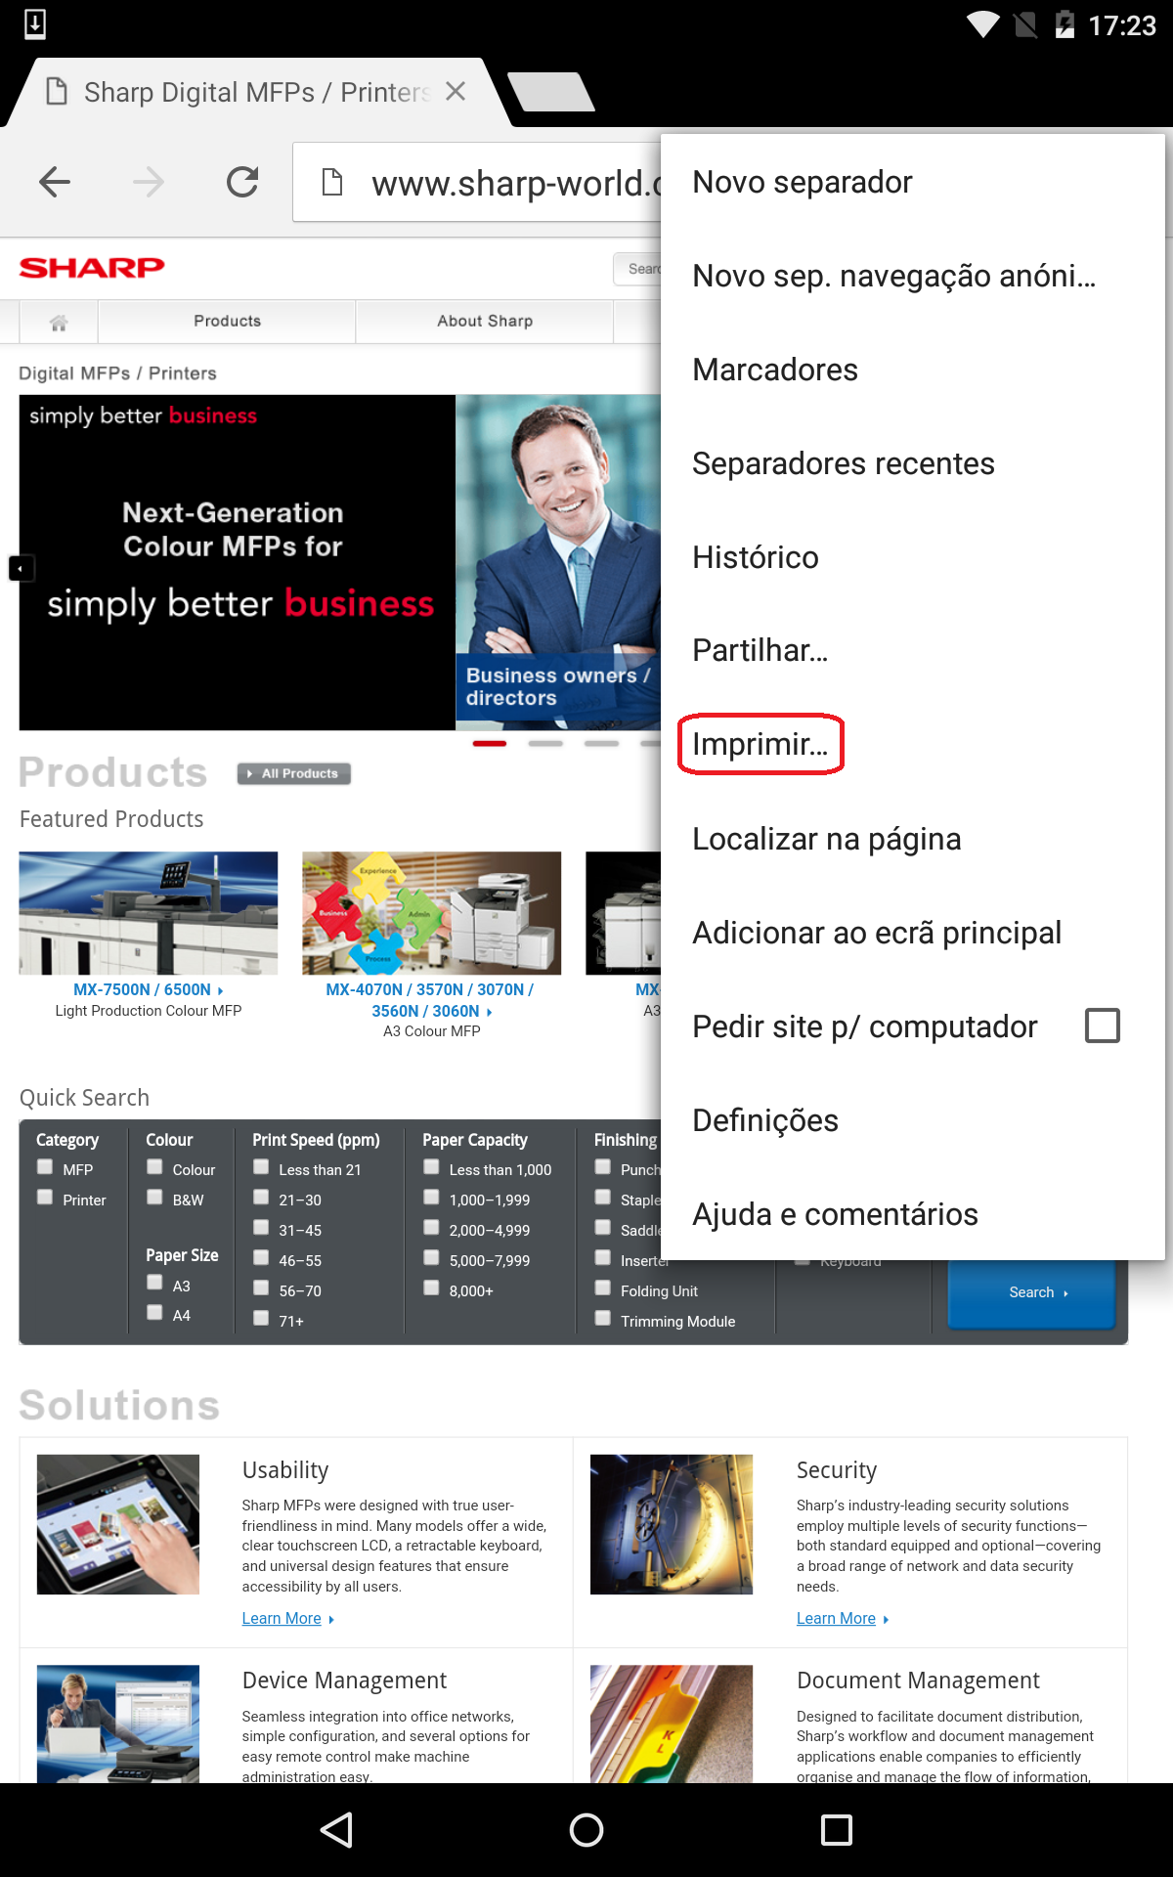Screen dimensions: 1173x1877
Task: Open a new tab with tab button
Action: (551, 92)
